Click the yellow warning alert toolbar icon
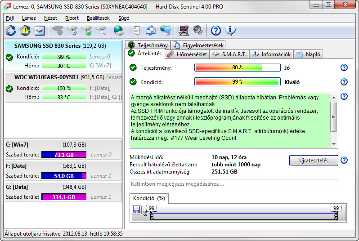The height and width of the screenshot is (241, 359). click(25, 31)
